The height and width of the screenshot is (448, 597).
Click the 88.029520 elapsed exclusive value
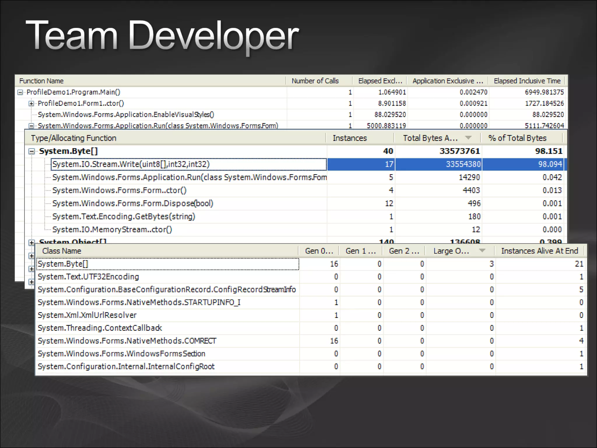point(390,115)
